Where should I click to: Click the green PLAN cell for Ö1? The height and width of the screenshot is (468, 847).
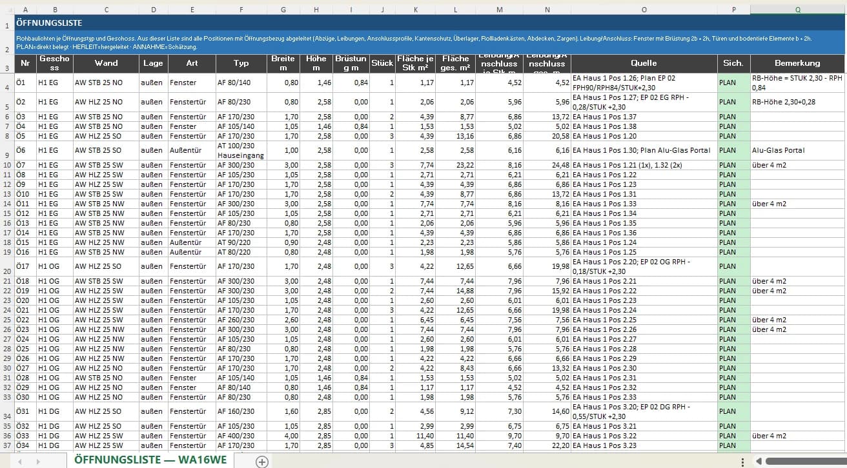coord(733,83)
